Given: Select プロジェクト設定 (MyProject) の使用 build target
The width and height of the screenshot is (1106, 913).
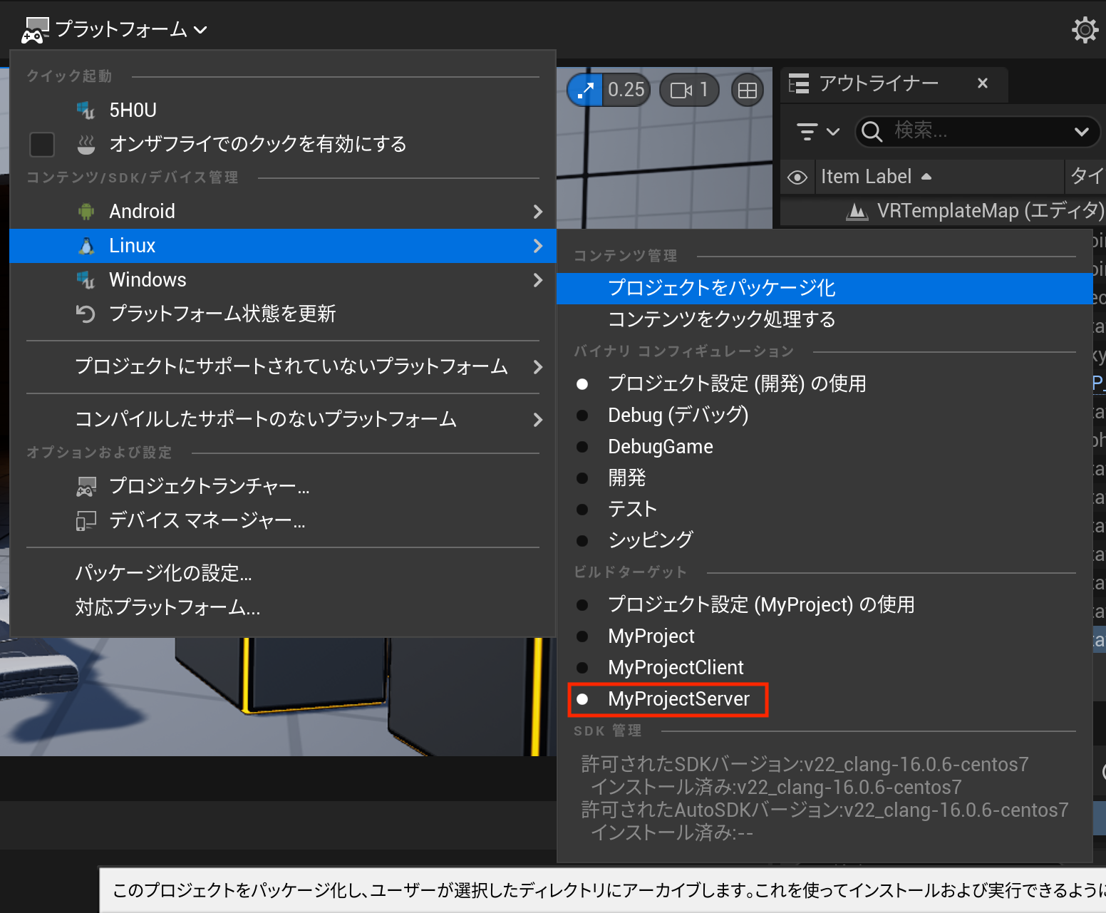Looking at the screenshot, I should click(x=825, y=604).
